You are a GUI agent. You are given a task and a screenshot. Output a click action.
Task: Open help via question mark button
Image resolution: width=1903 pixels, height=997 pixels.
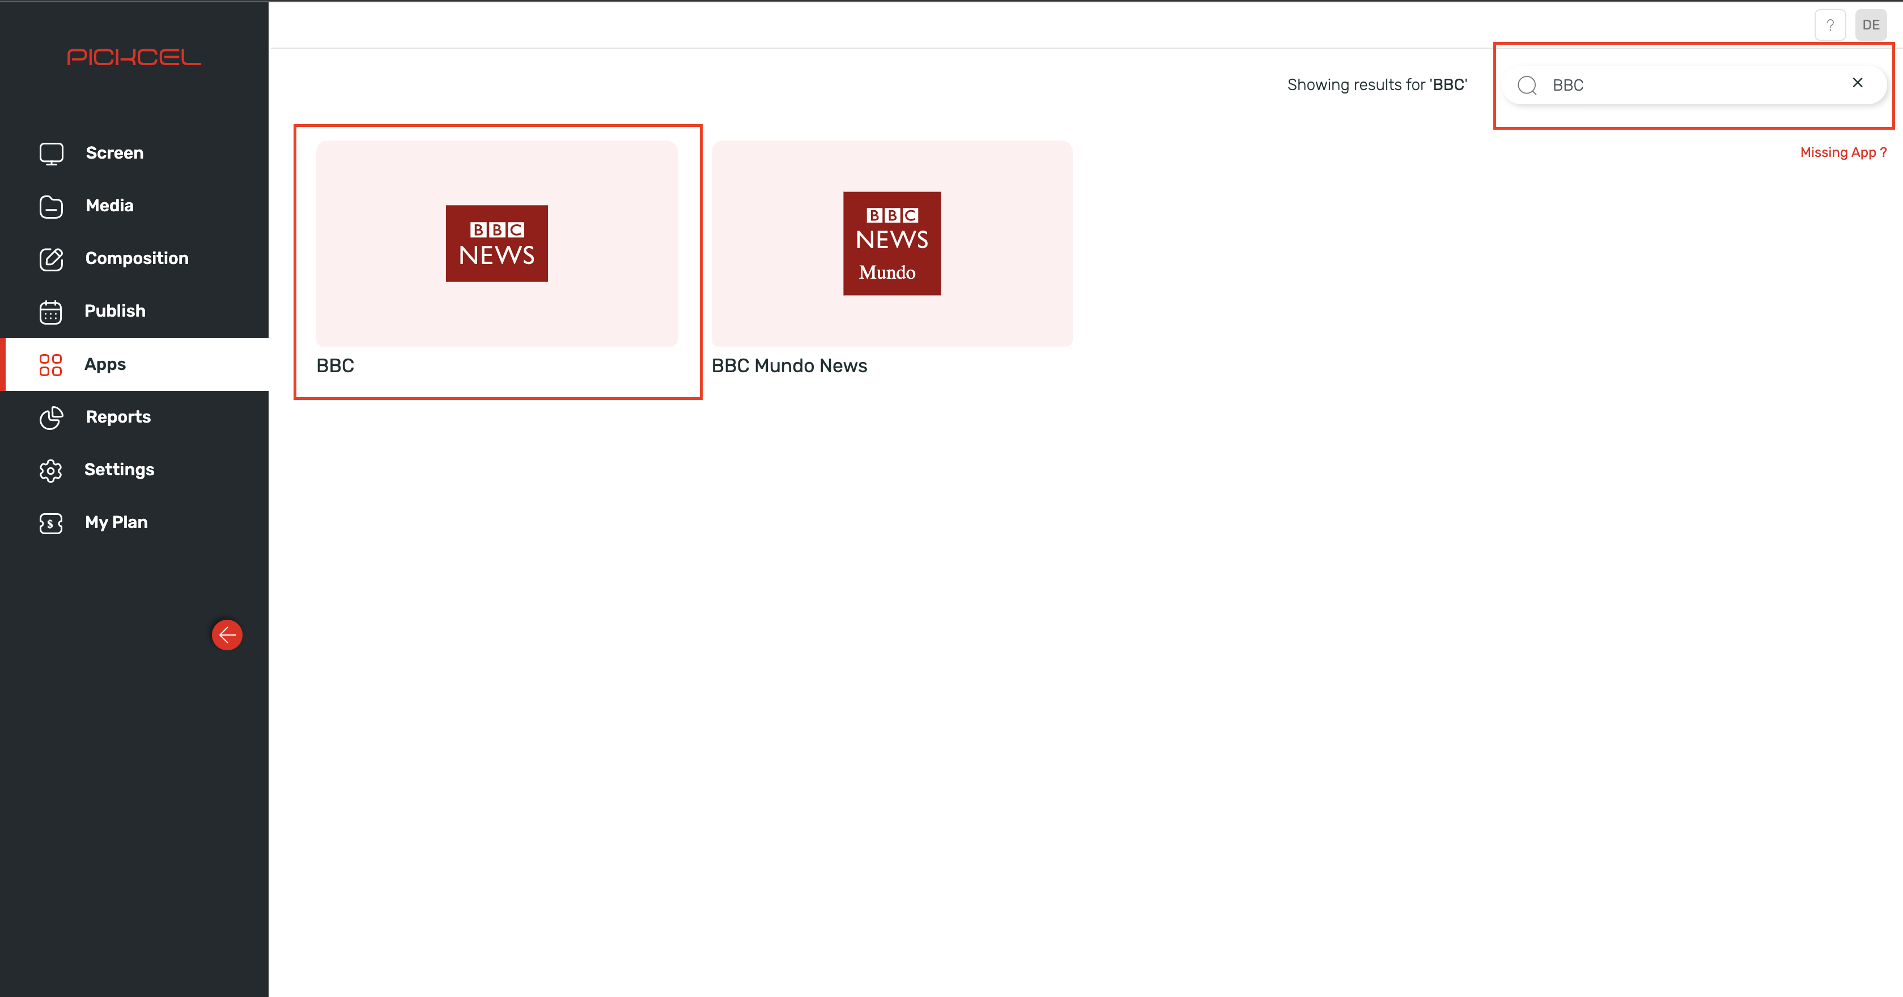click(x=1830, y=24)
